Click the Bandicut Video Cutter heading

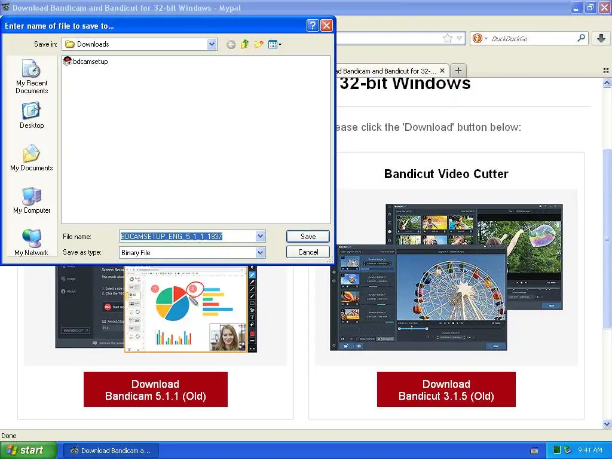[446, 174]
